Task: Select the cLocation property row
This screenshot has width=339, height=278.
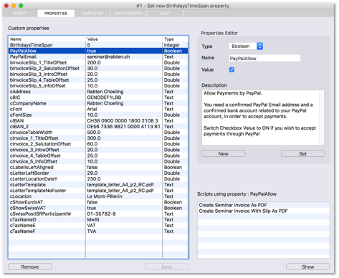Action: pos(98,196)
